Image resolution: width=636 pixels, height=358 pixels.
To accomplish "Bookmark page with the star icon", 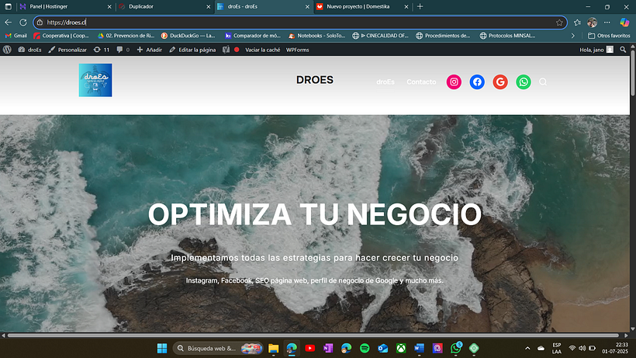I will 559,23.
